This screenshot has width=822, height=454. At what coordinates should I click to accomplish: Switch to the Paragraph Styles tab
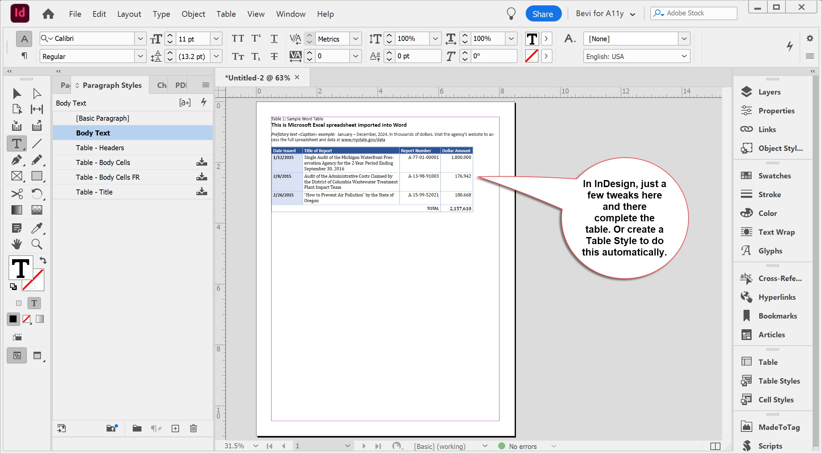point(112,85)
